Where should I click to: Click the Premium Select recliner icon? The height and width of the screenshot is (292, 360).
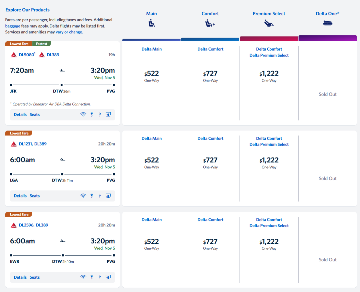269,23
